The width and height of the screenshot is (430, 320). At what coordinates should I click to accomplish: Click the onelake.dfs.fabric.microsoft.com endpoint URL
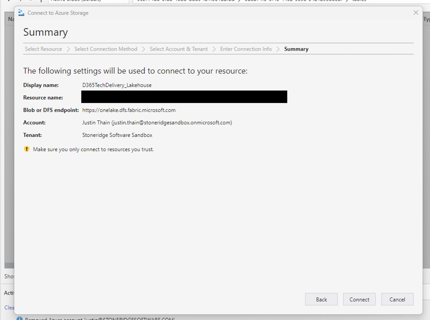click(129, 110)
